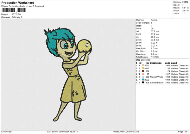Click the stitches count '20402'

click(x=185, y=2)
